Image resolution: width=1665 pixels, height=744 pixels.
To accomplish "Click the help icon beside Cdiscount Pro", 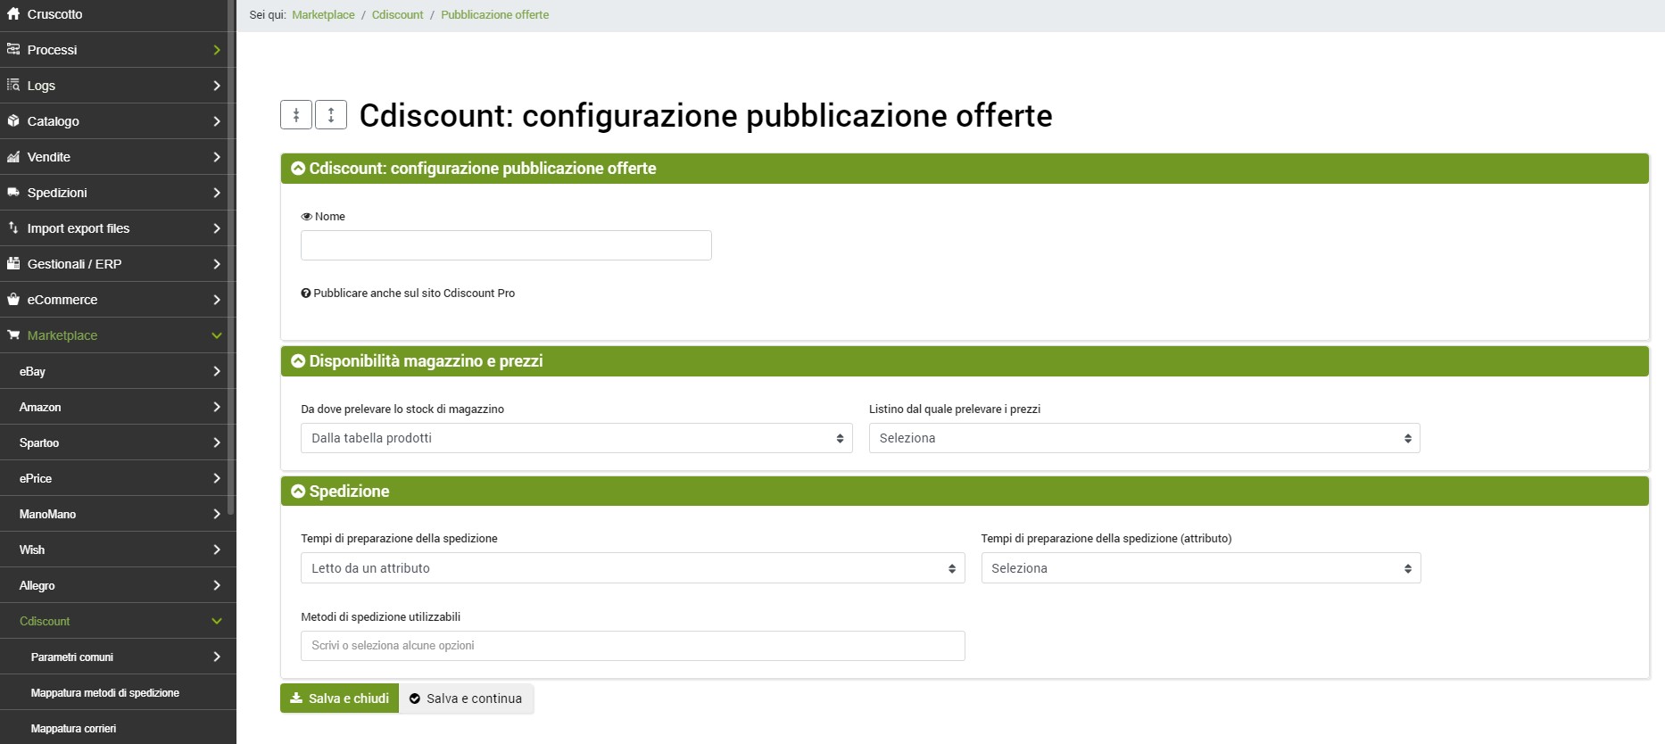I will (306, 293).
